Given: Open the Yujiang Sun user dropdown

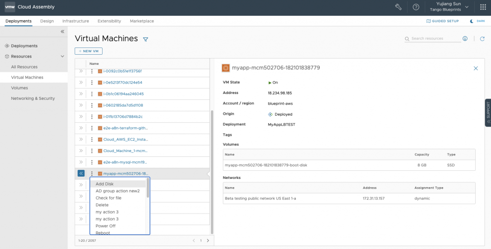Looking at the screenshot, I should [x=449, y=7].
